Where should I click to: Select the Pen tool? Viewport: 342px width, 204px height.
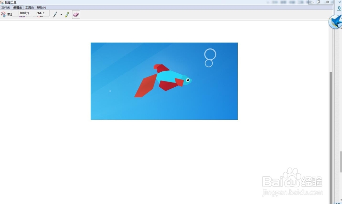pyautogui.click(x=55, y=15)
